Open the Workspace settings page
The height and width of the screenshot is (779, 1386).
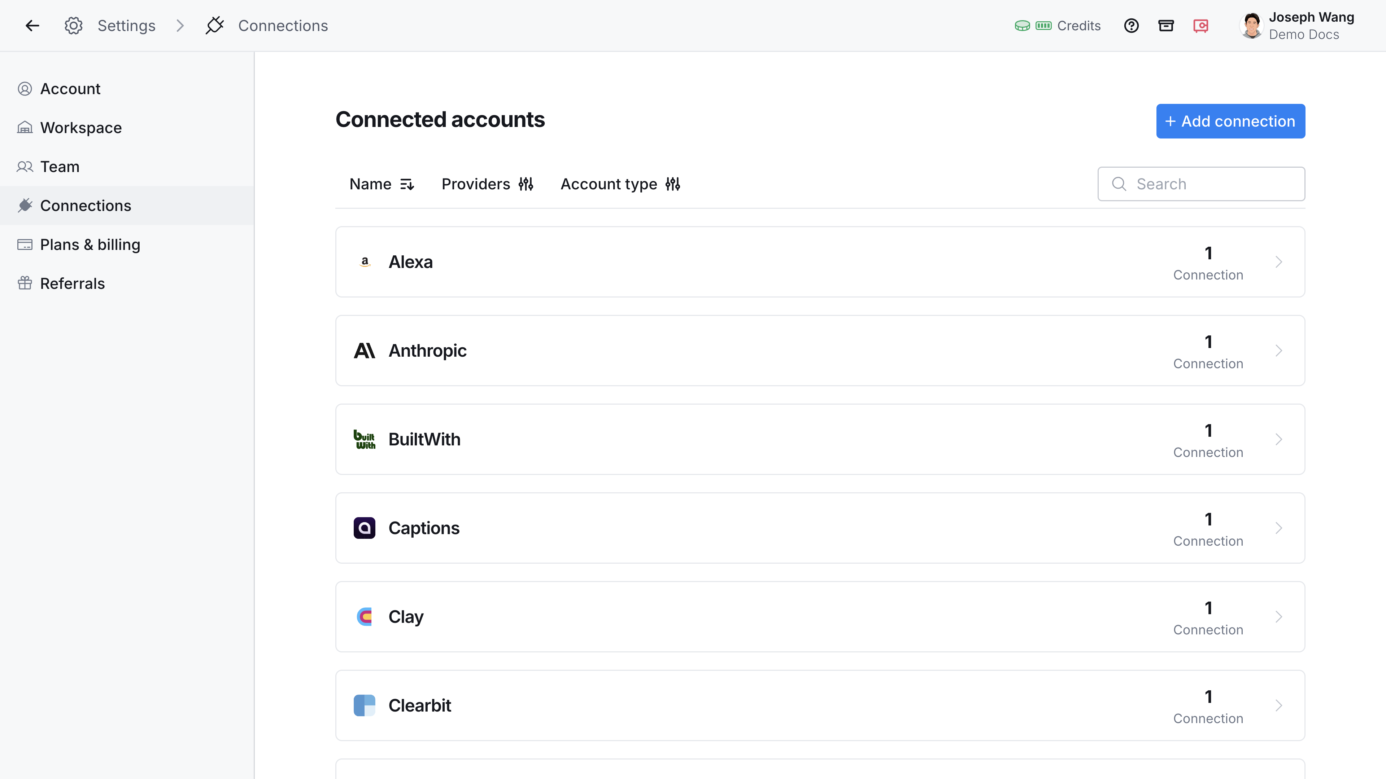point(127,127)
